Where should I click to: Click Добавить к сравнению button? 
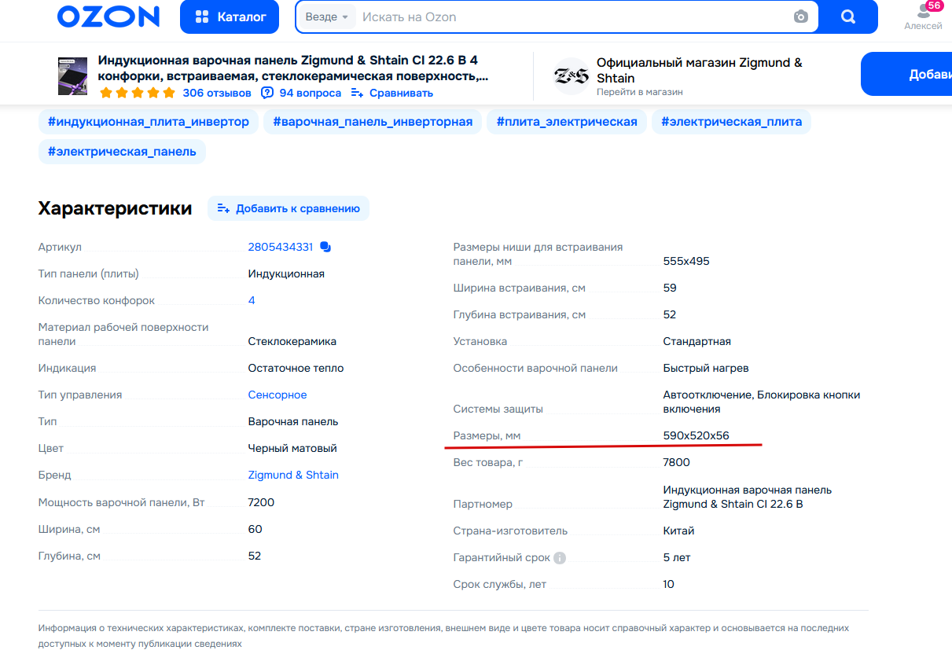[x=289, y=208]
